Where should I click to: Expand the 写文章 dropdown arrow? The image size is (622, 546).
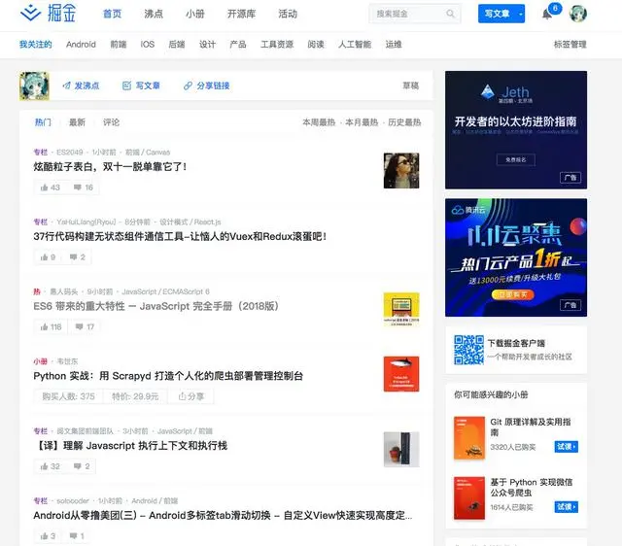[521, 15]
